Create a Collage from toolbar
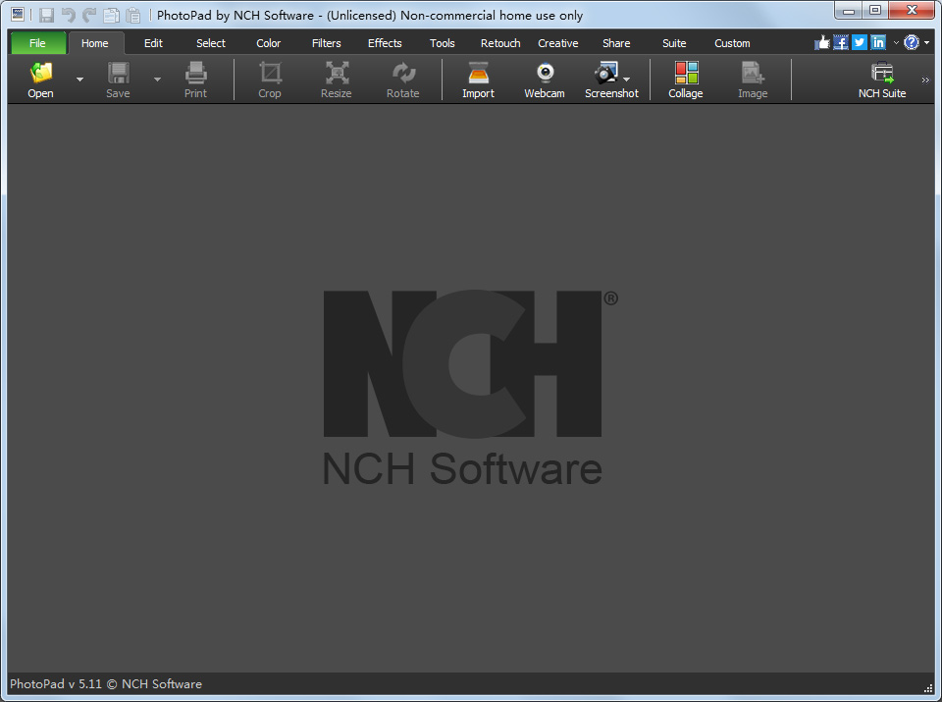 tap(686, 80)
